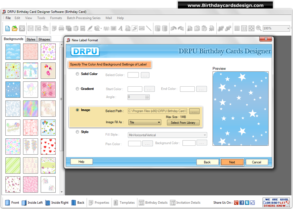Select the barcode tool icon

(x=113, y=28)
